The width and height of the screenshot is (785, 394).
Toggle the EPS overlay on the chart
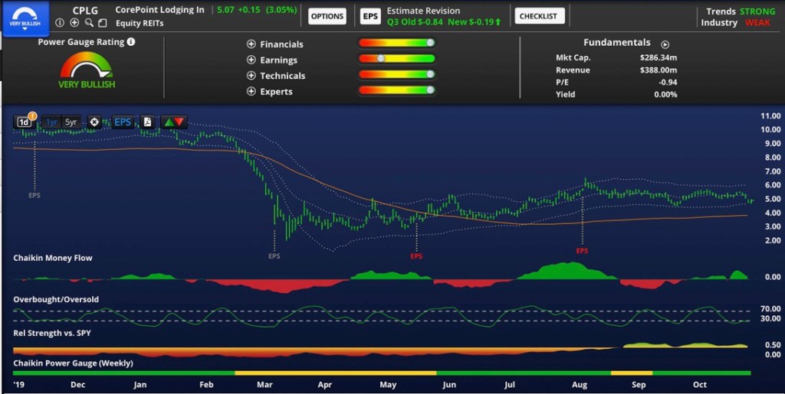coord(123,122)
